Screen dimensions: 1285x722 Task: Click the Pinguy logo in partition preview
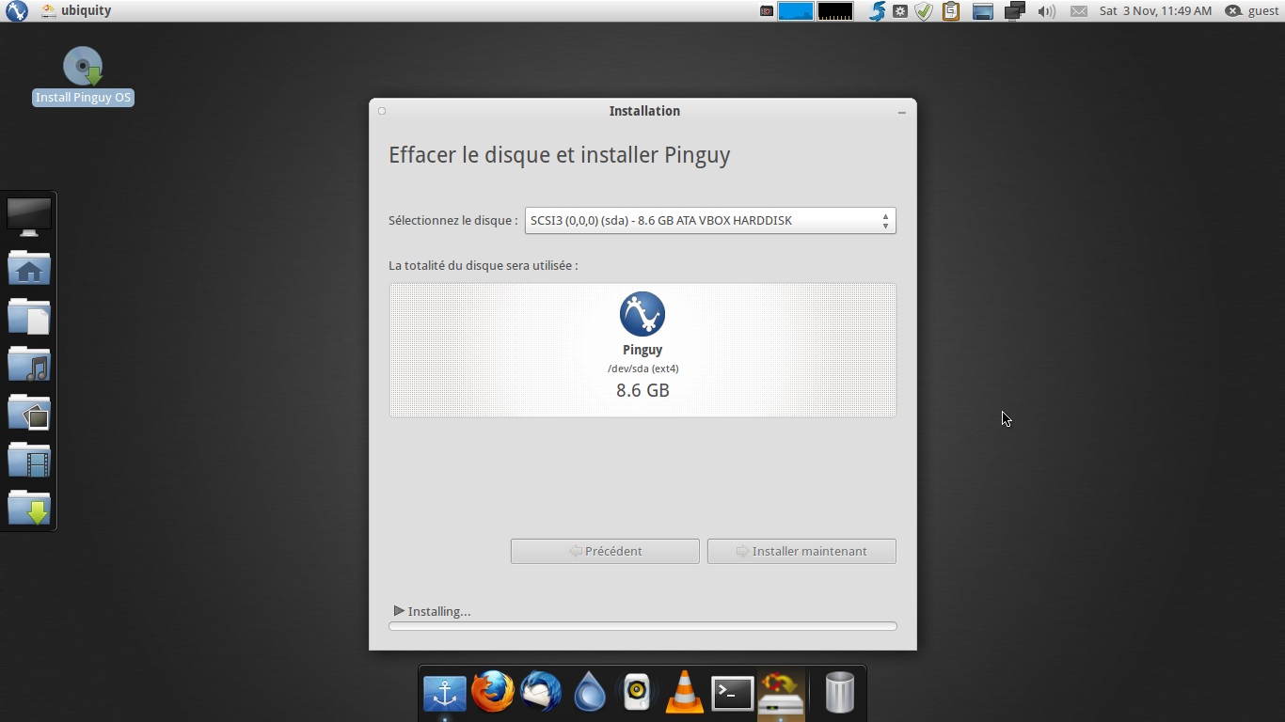[x=642, y=314]
